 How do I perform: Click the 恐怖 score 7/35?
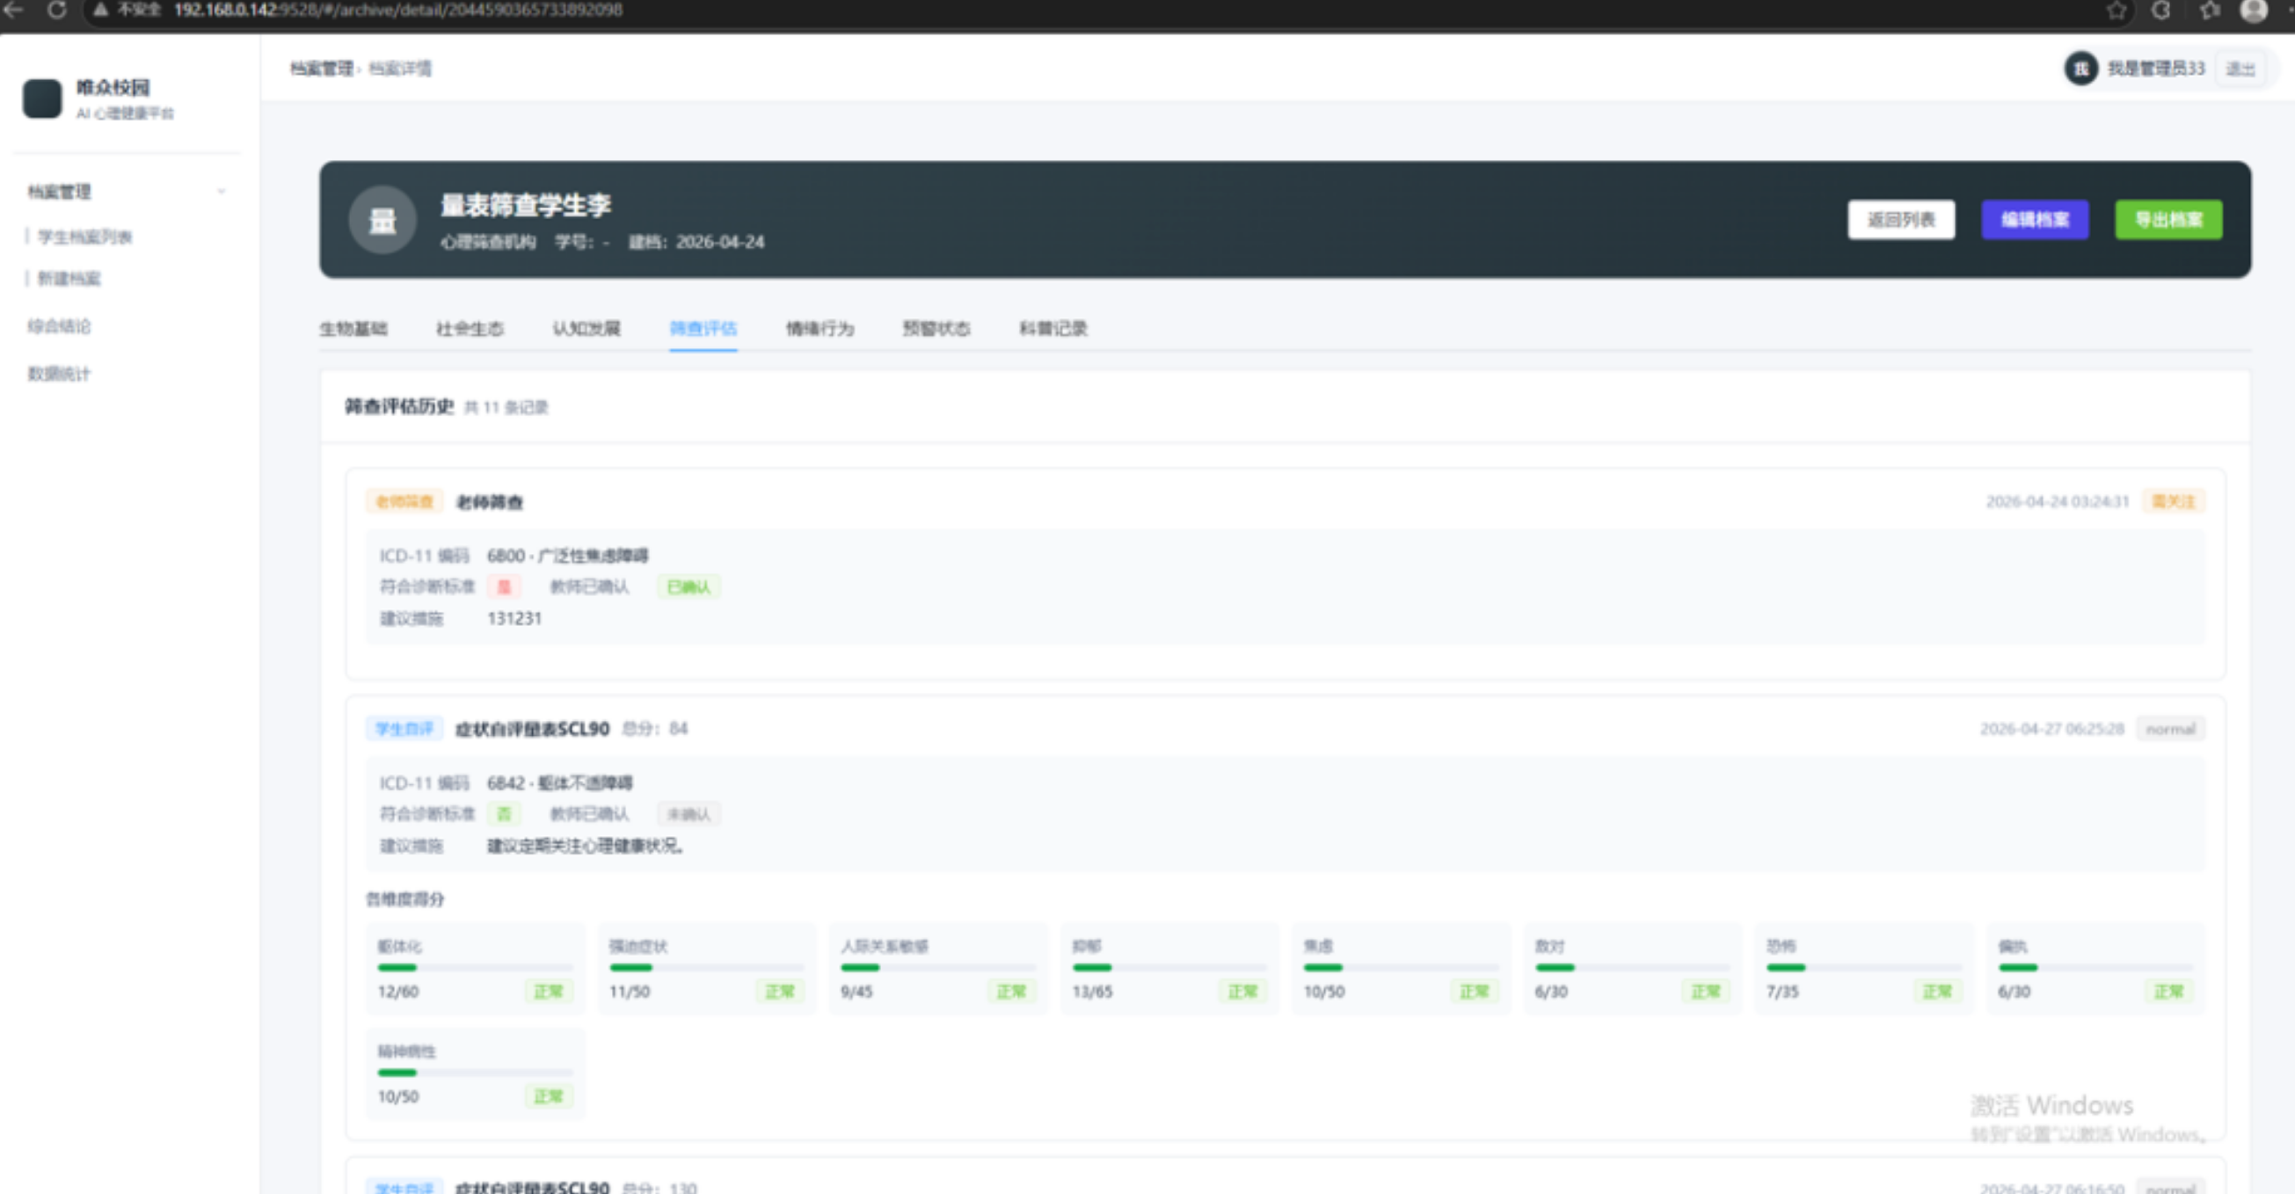point(1782,992)
